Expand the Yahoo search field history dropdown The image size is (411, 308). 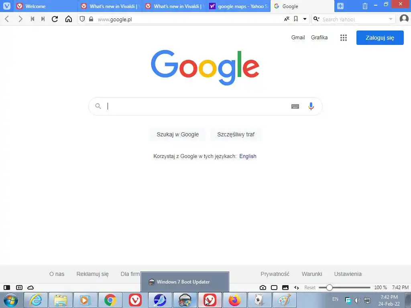391,19
